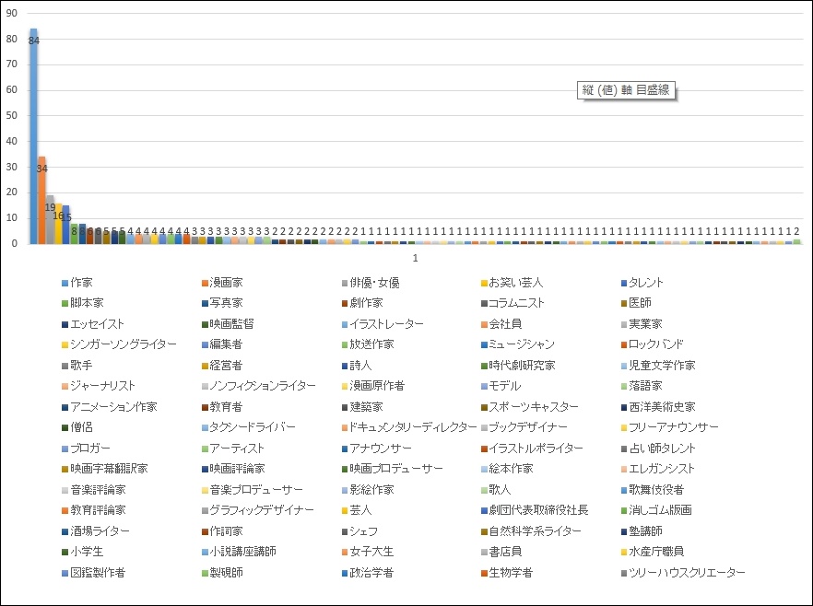Screen dimensions: 813x606
Task: Select vertical axis value 20
Action: (11, 192)
